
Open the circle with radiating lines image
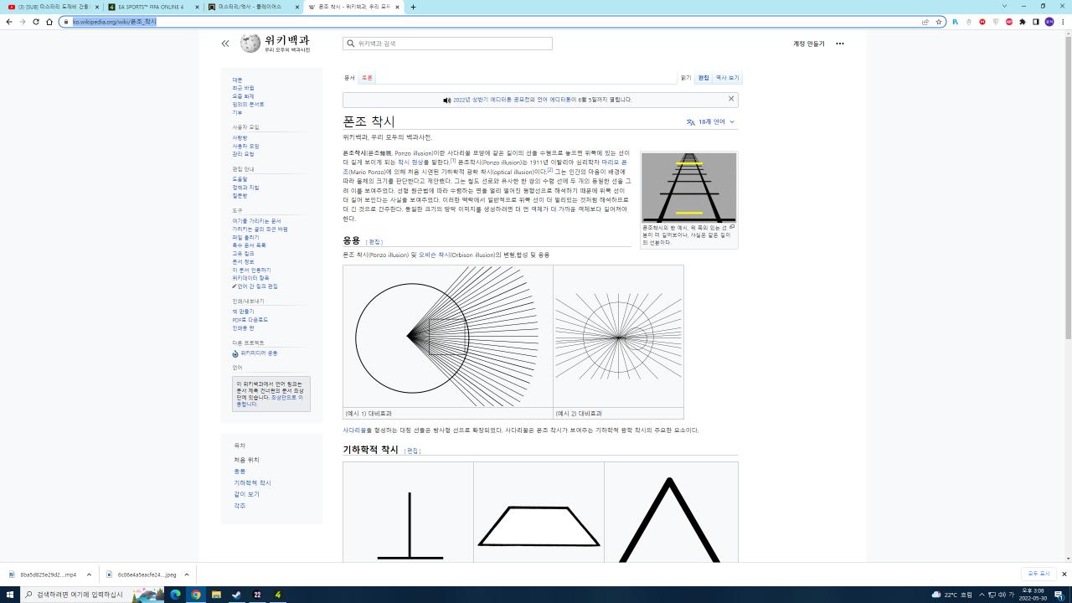coord(448,336)
